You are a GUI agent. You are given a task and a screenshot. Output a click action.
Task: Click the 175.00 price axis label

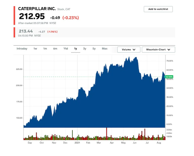click(19, 102)
